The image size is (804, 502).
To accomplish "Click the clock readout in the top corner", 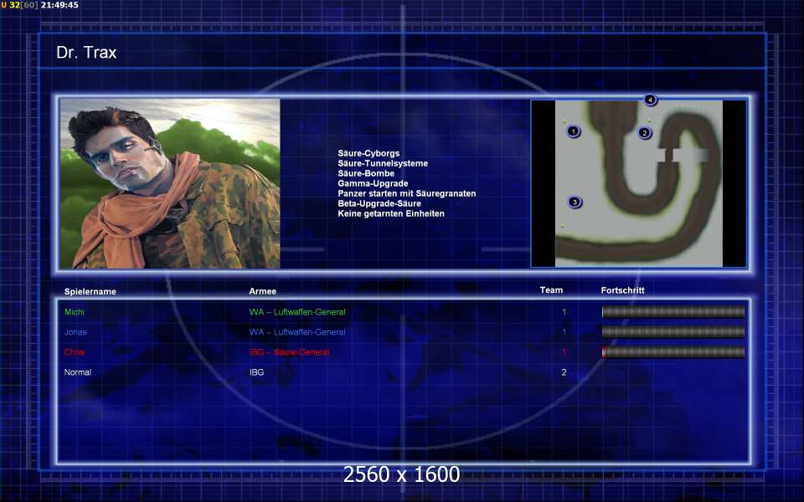I will click(59, 5).
